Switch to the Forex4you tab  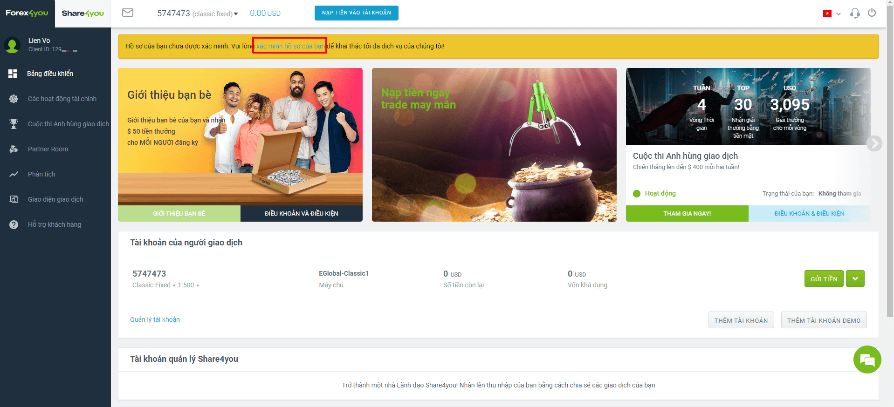28,14
